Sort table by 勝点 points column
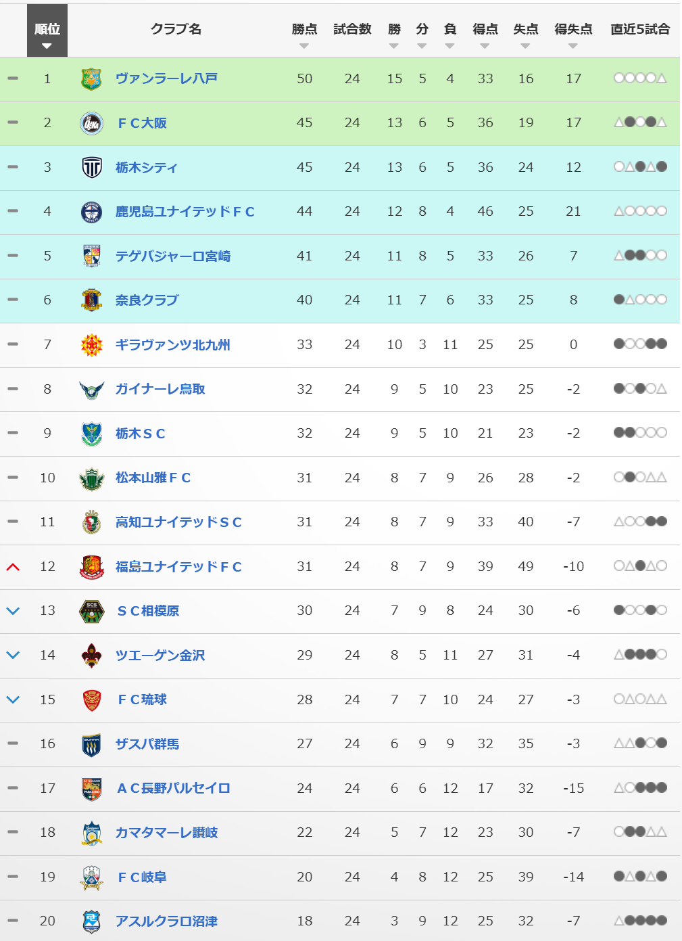Screen dimensions: 682x941 click(x=304, y=46)
